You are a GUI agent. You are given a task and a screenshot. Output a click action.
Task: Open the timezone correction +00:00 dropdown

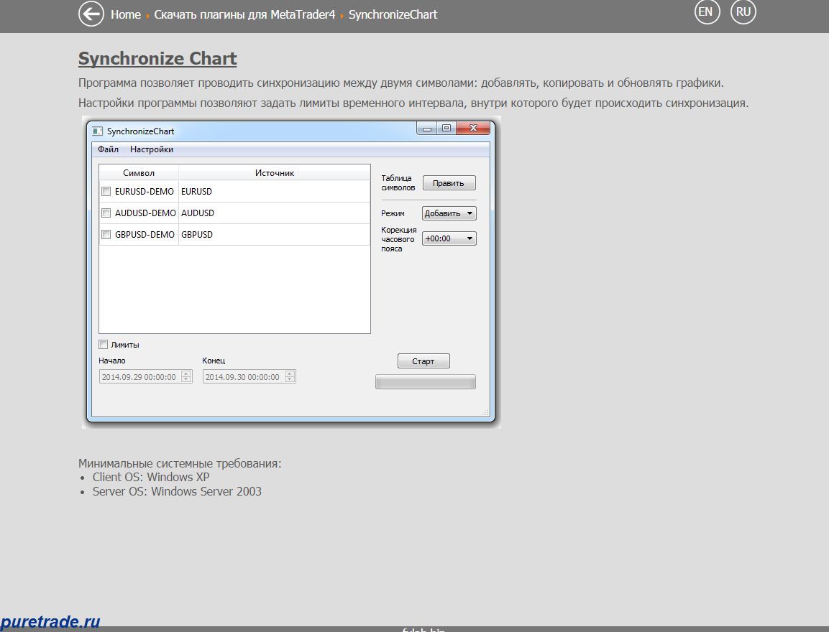[x=449, y=238]
